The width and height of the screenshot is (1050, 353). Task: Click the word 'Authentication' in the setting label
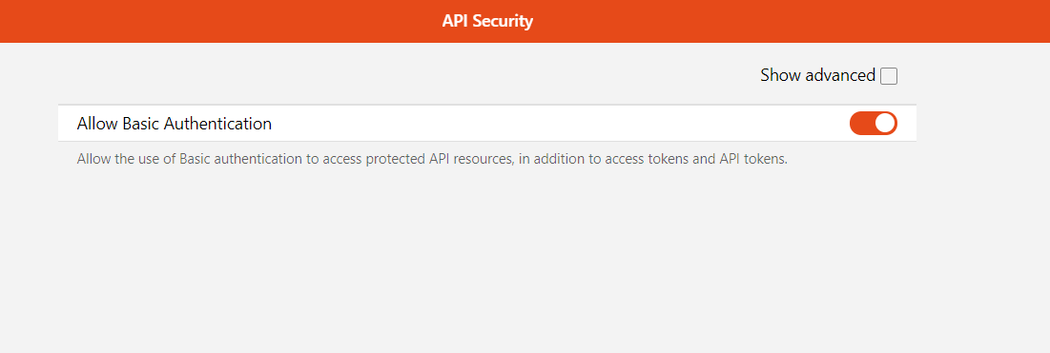217,124
